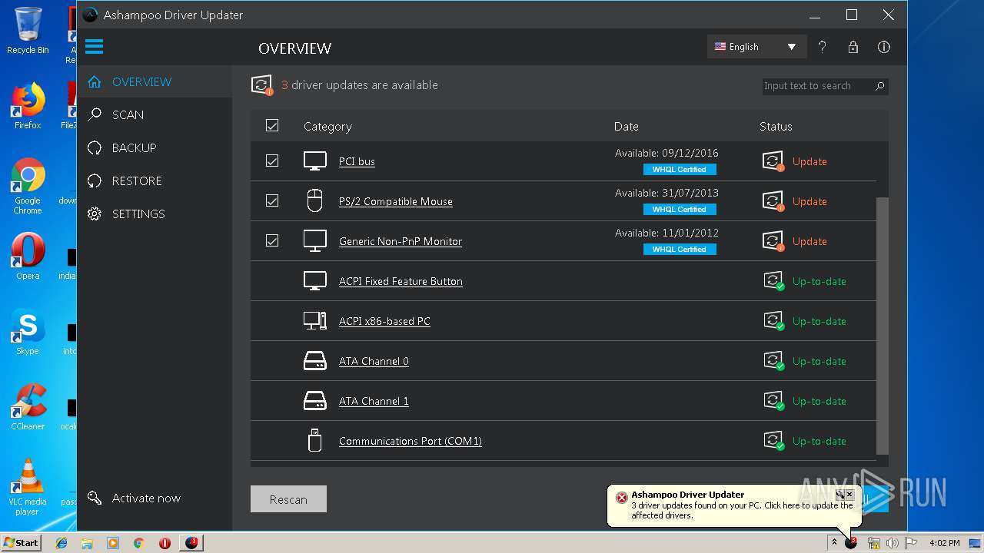Screen dimensions: 984x553
Task: Click up-to-date icon for ATA Channel 1
Action: click(x=773, y=401)
